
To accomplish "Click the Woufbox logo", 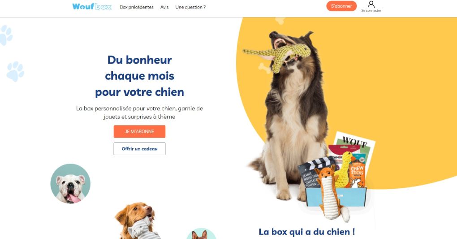I will [92, 6].
